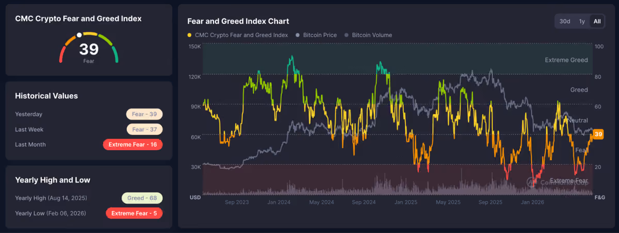Click the Greed zone label on chart
Viewport: 619px width, 233px height.
click(579, 90)
